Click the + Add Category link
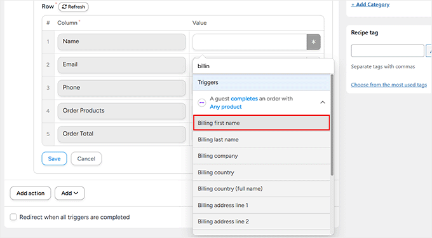This screenshot has width=432, height=238. point(370,4)
